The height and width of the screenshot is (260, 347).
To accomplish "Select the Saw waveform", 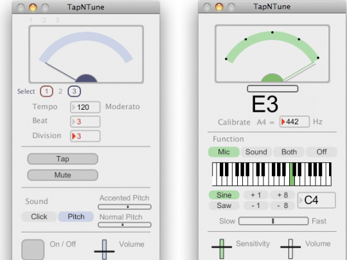I will tap(224, 205).
